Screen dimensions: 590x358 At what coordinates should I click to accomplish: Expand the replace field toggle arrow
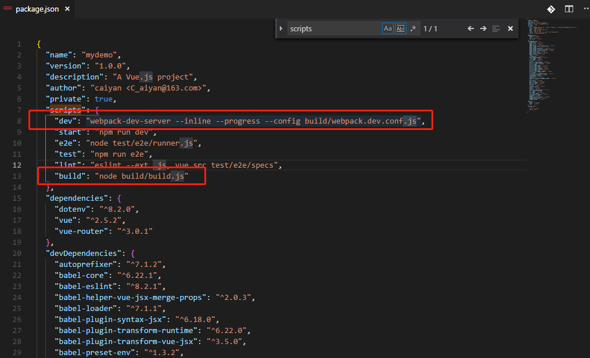pos(280,28)
